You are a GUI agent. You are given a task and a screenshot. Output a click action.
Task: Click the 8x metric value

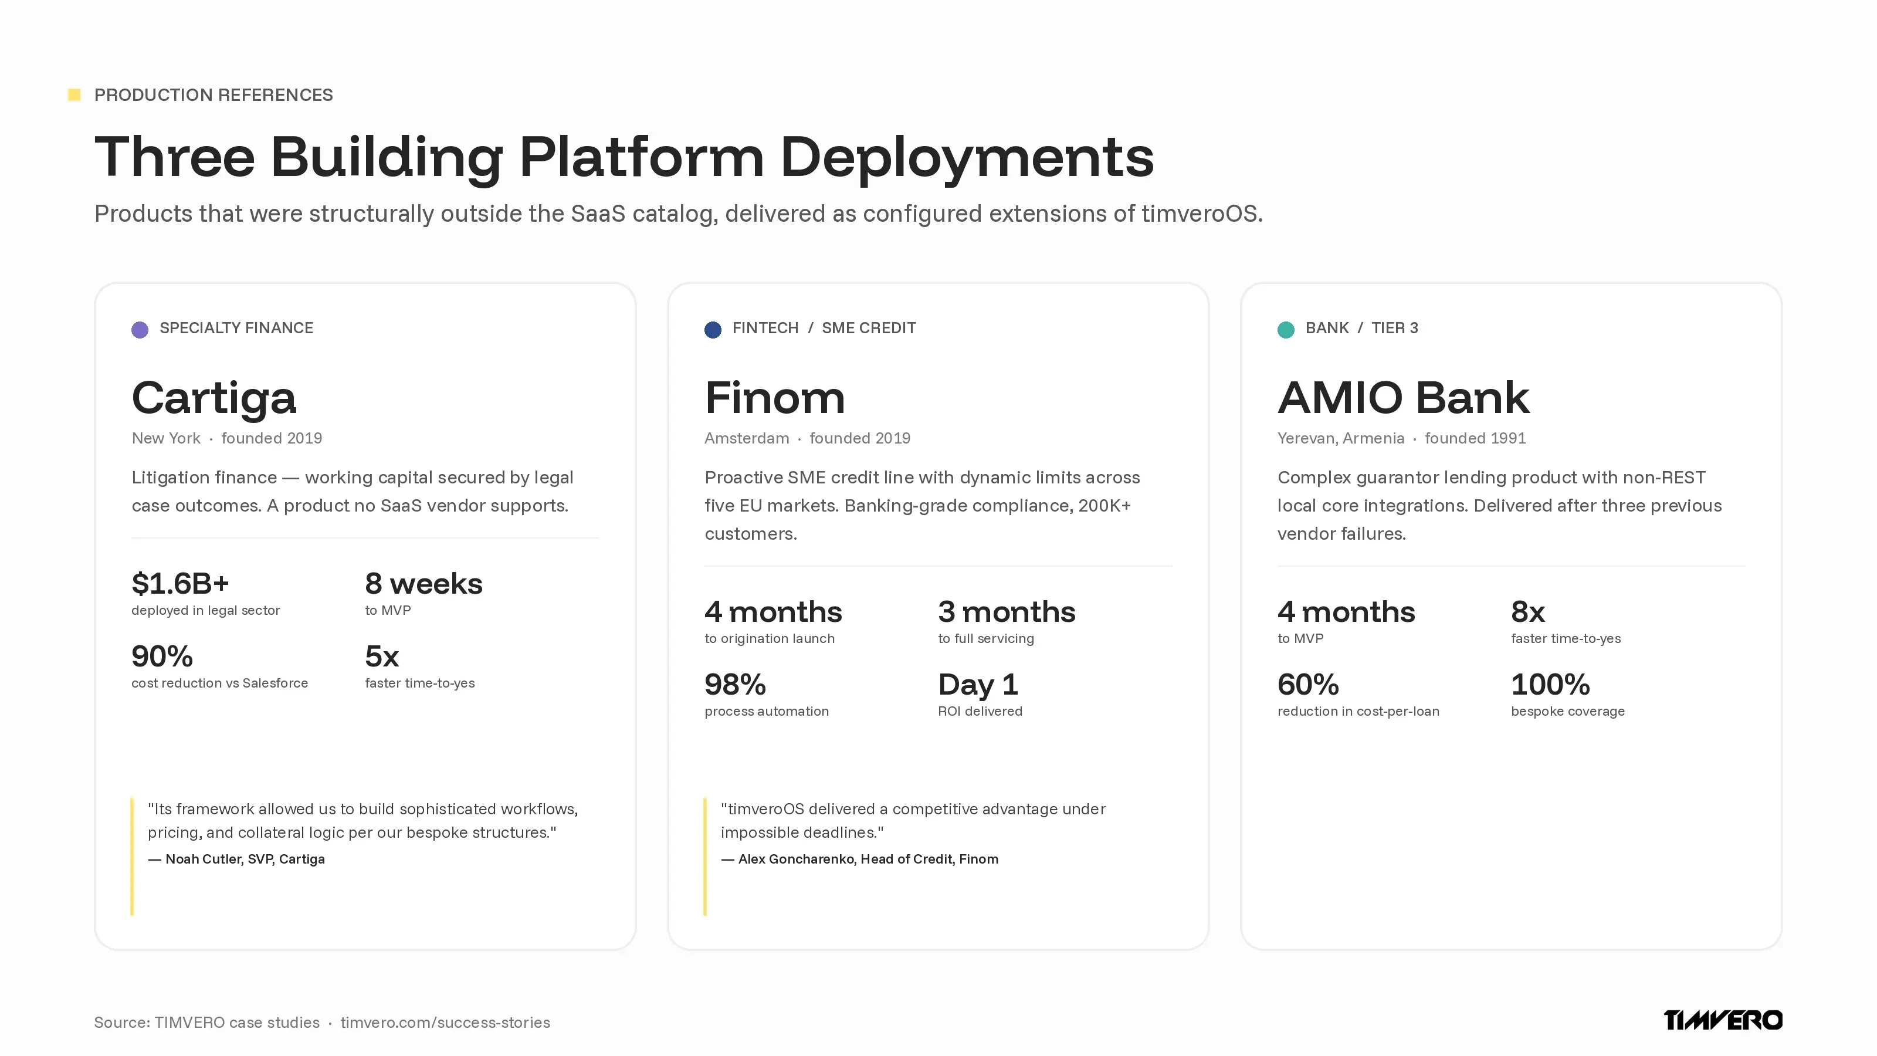pyautogui.click(x=1528, y=612)
